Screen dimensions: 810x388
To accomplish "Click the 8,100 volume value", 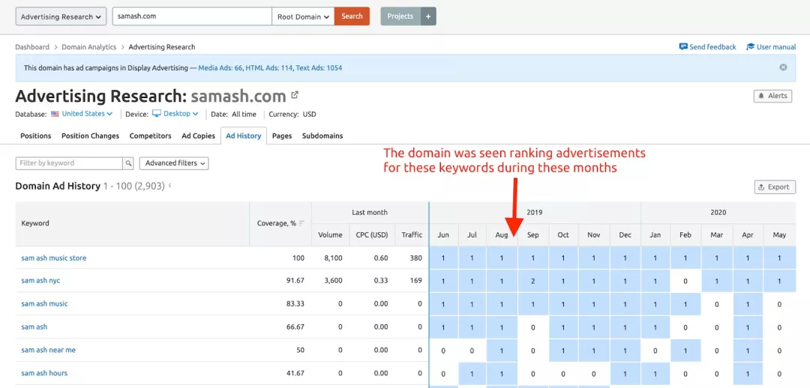I will click(x=333, y=258).
